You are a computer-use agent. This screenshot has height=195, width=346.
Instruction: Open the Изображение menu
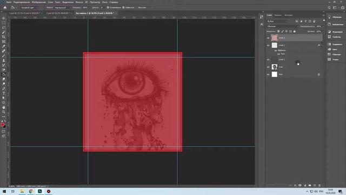[x=38, y=2]
